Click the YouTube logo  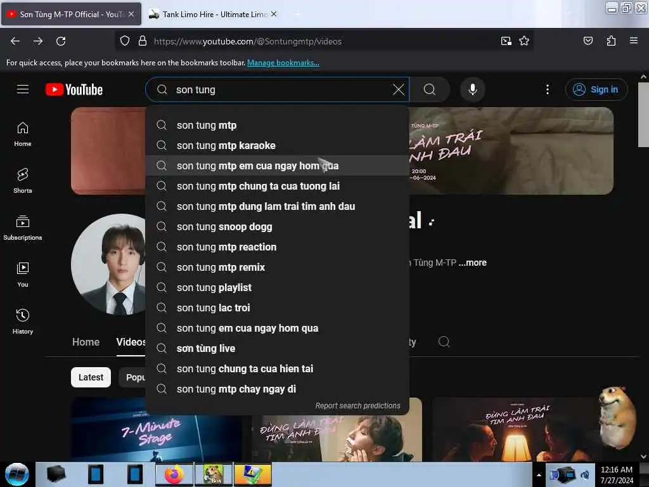pos(74,89)
